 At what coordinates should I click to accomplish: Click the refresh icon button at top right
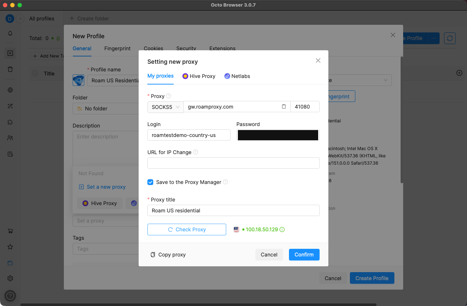pos(450,38)
